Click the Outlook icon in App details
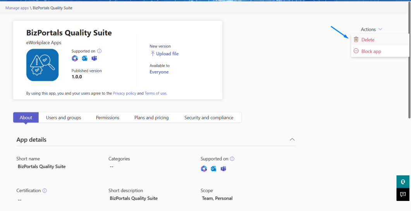411x211 pixels. [x=213, y=168]
